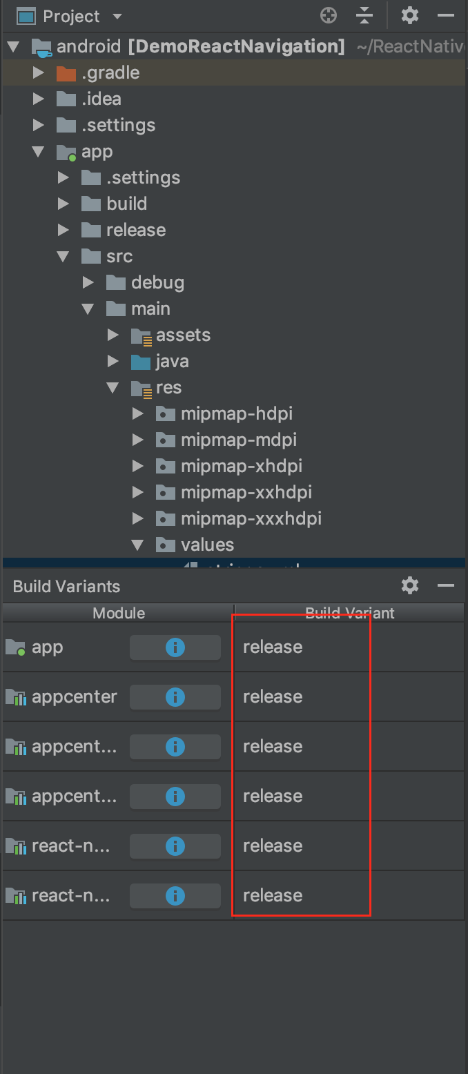Expand the .gradle folder
The image size is (468, 1074).
pyautogui.click(x=39, y=73)
